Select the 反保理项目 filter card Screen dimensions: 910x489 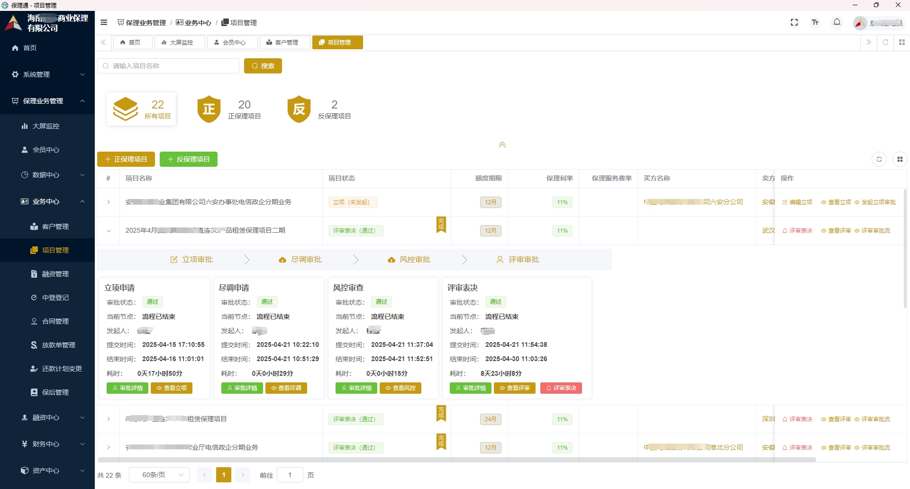[319, 109]
